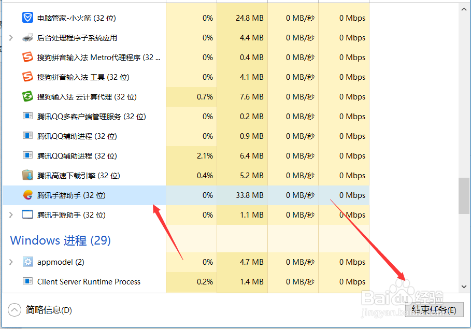Click the 33.8 MB memory cell
471x329 pixels.
(242, 195)
